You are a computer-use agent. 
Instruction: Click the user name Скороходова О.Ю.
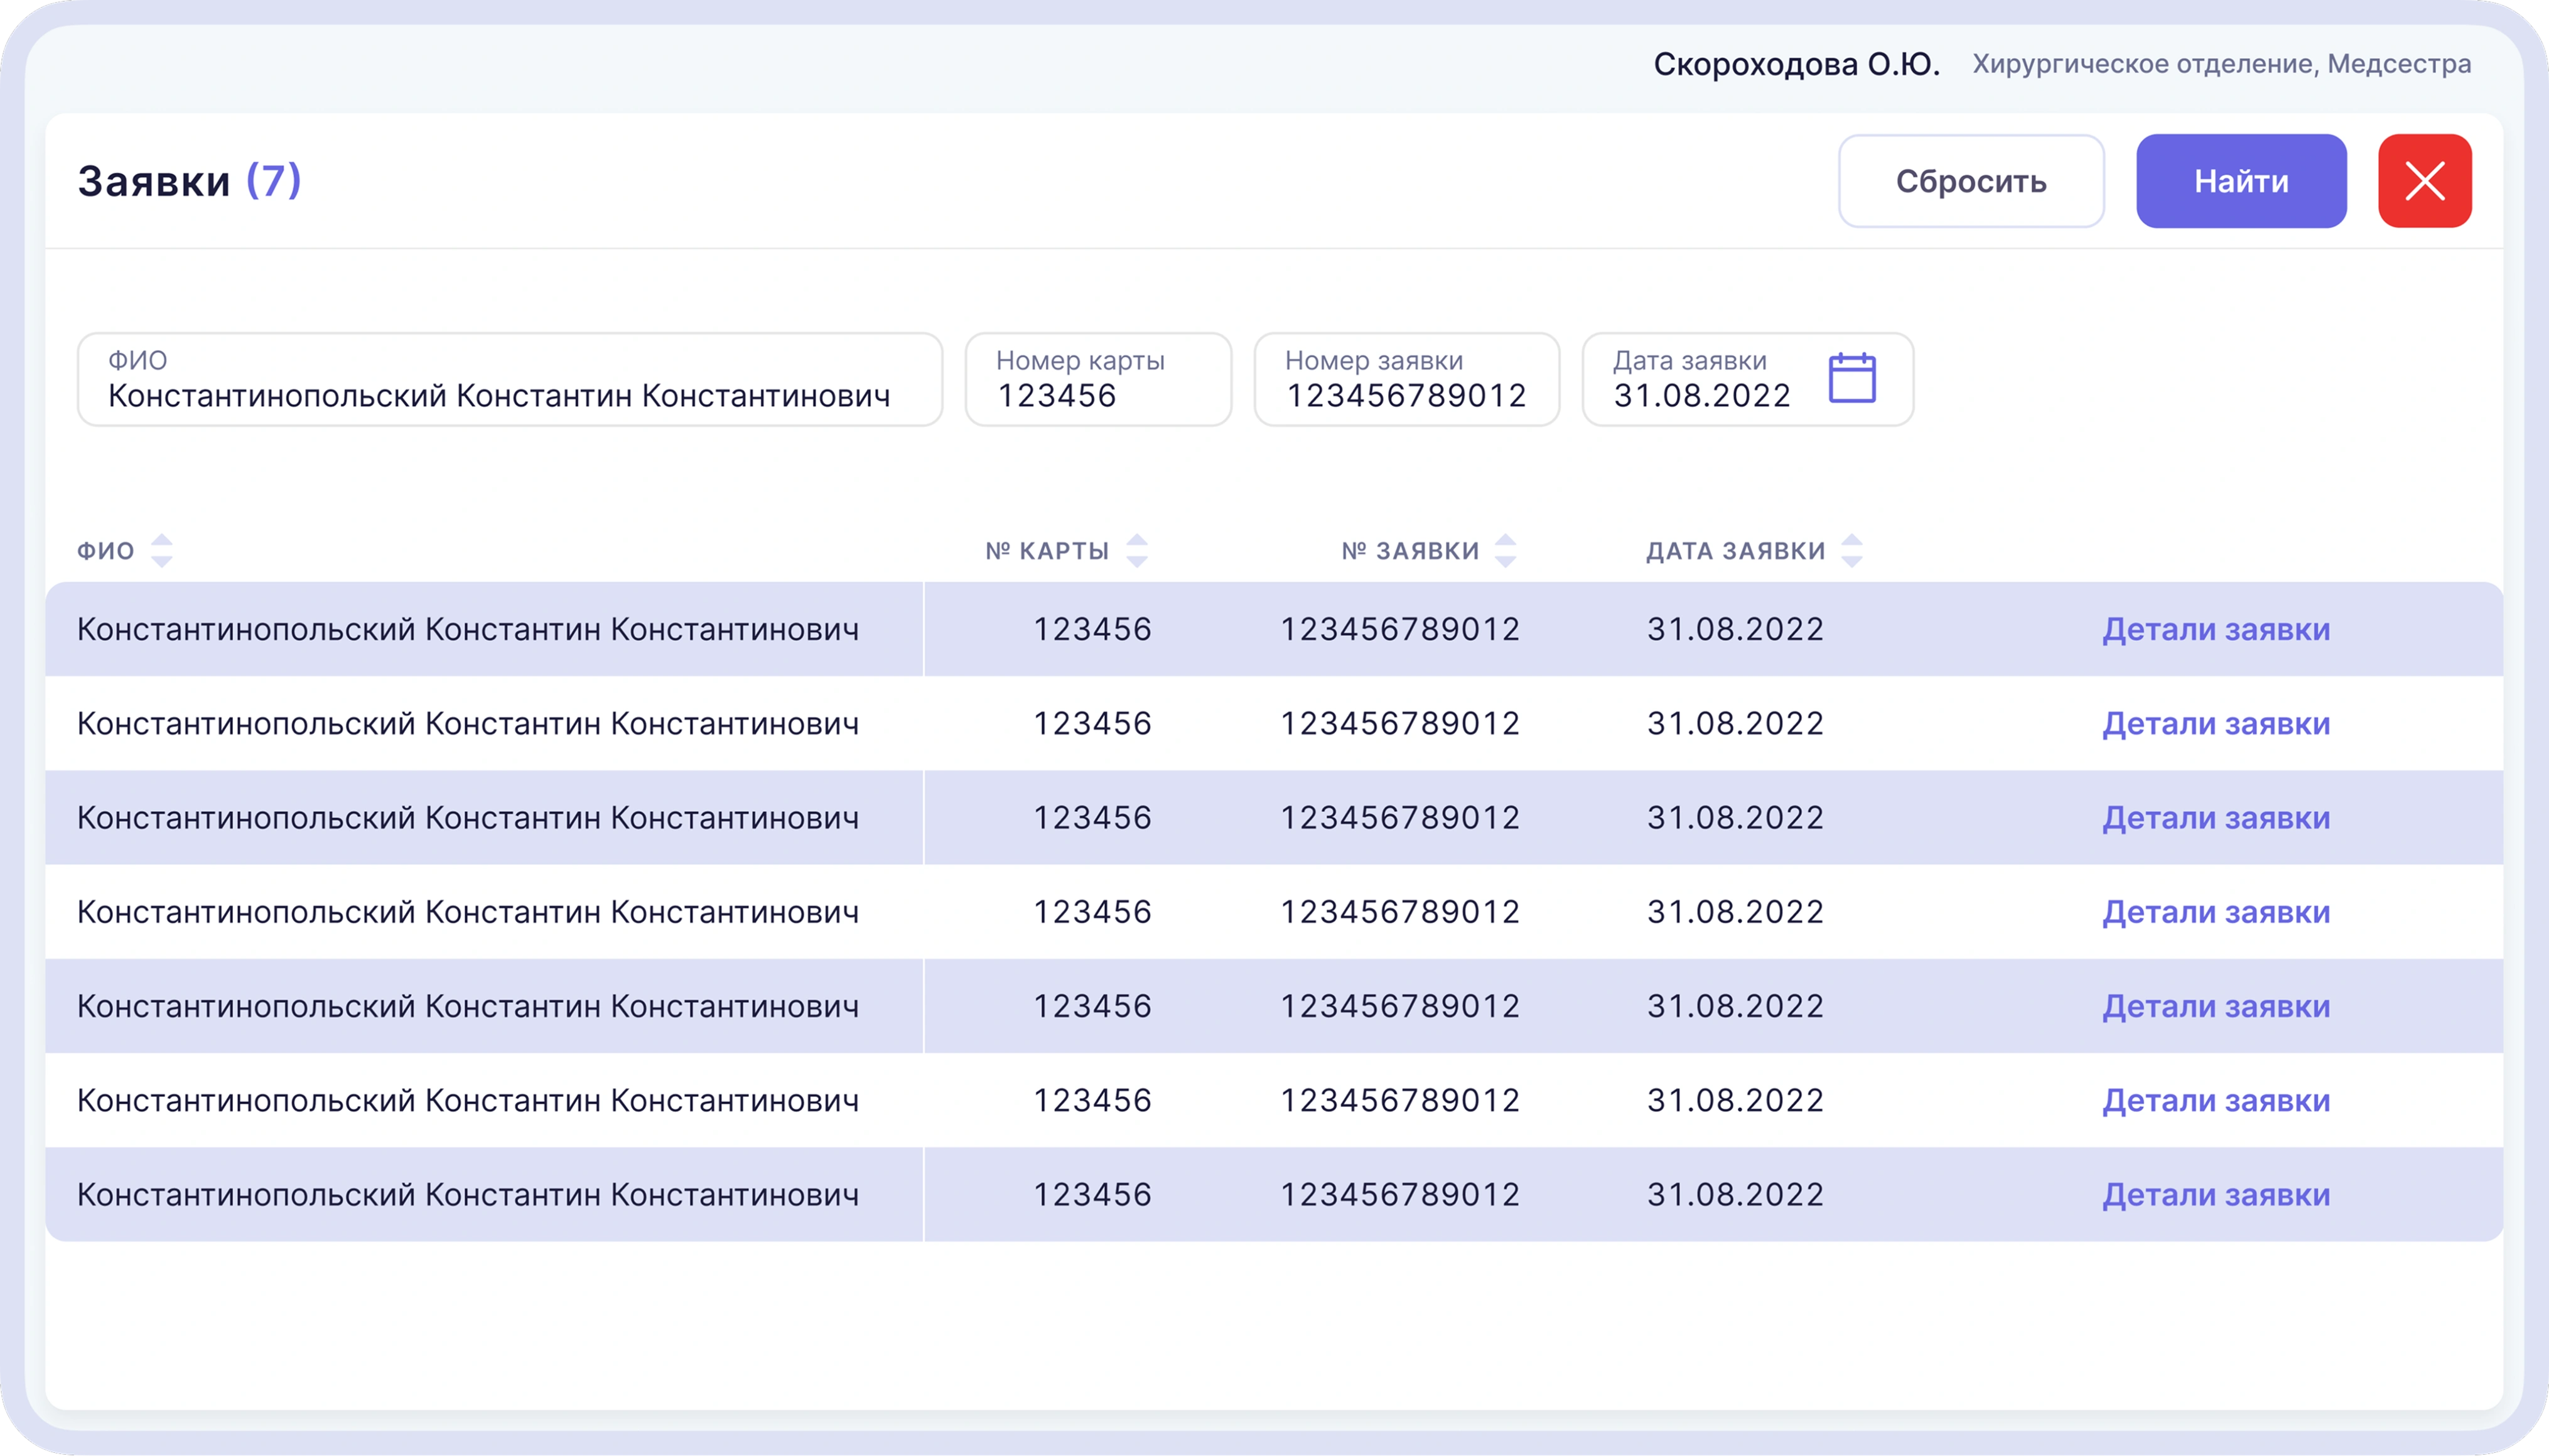(1796, 64)
